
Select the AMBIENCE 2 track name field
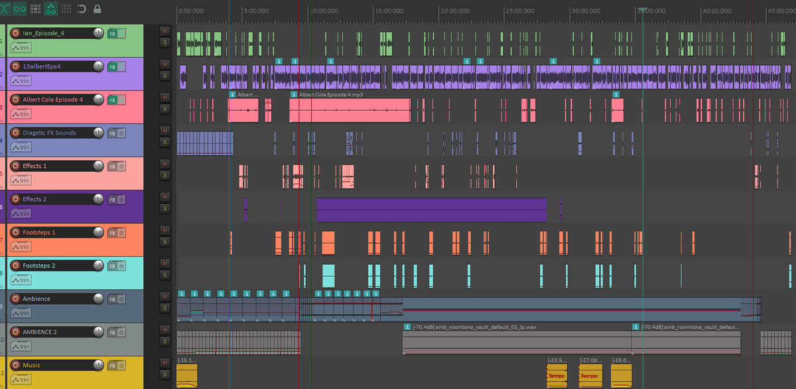pyautogui.click(x=56, y=332)
